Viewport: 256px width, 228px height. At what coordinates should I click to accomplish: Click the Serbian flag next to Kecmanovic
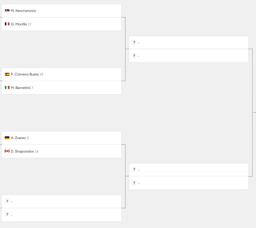[7, 11]
